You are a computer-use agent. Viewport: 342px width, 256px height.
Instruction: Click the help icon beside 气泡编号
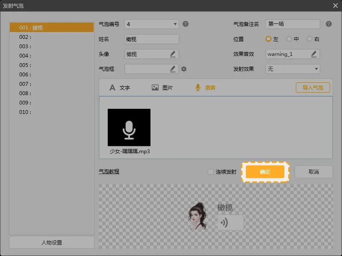pyautogui.click(x=186, y=24)
